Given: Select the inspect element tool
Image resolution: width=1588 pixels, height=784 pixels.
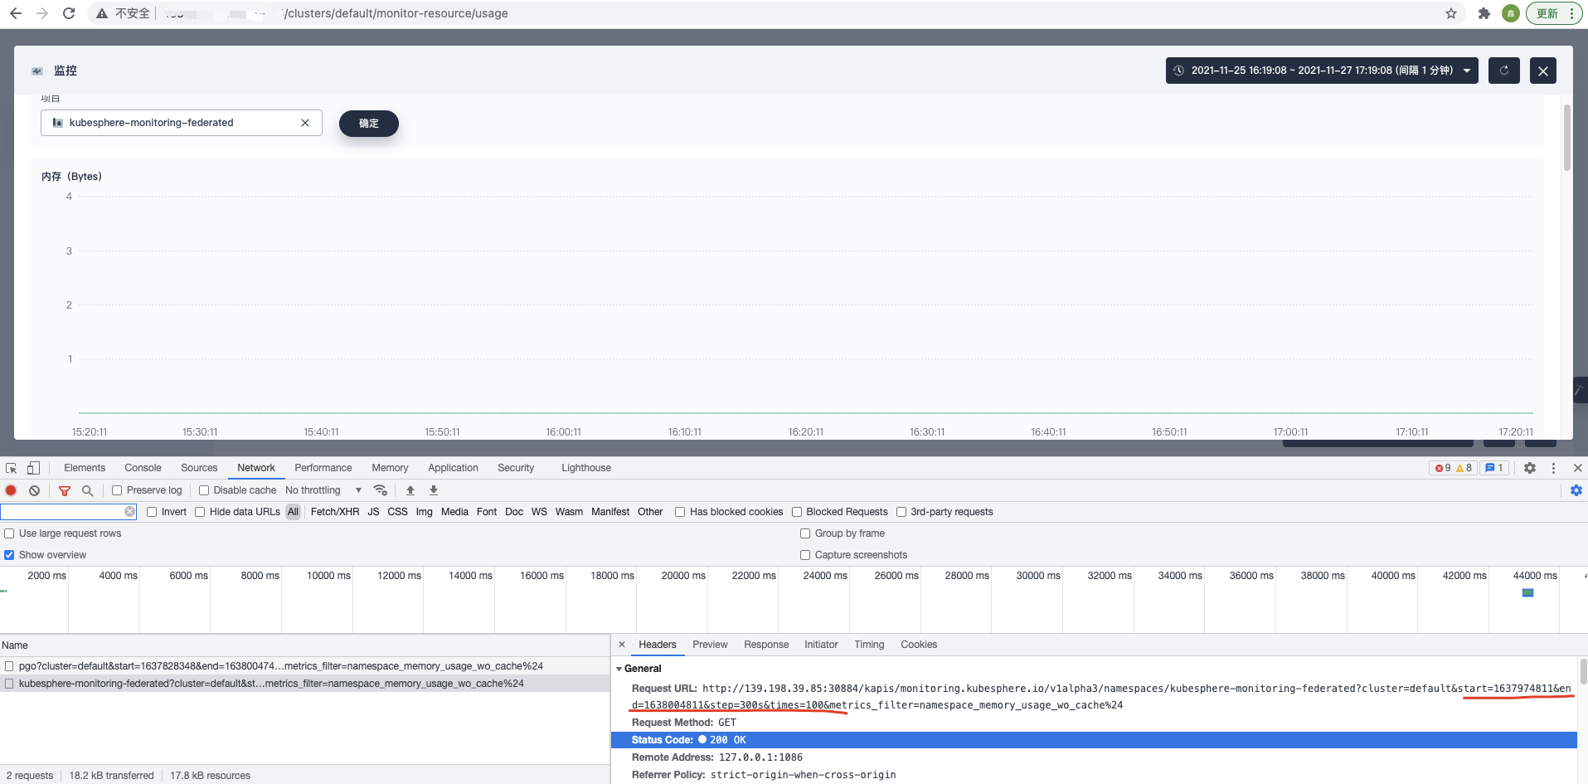Looking at the screenshot, I should click(10, 467).
